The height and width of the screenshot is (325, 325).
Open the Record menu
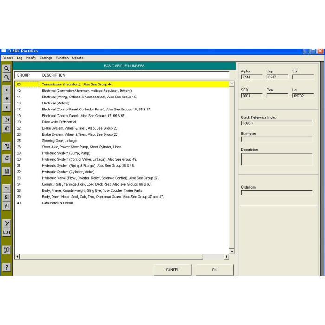8,58
